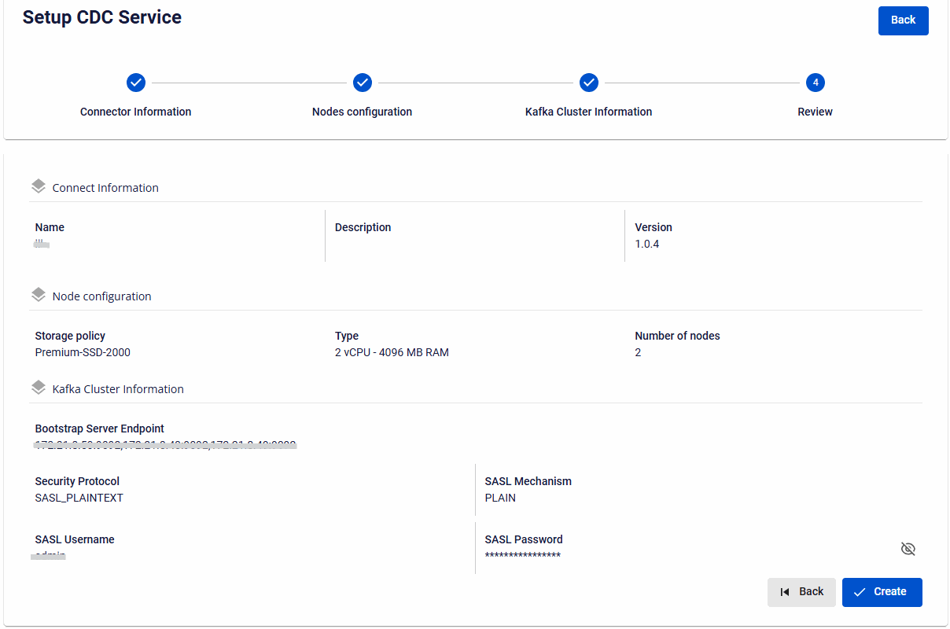Click the Kafka Cluster Information section title

point(118,389)
